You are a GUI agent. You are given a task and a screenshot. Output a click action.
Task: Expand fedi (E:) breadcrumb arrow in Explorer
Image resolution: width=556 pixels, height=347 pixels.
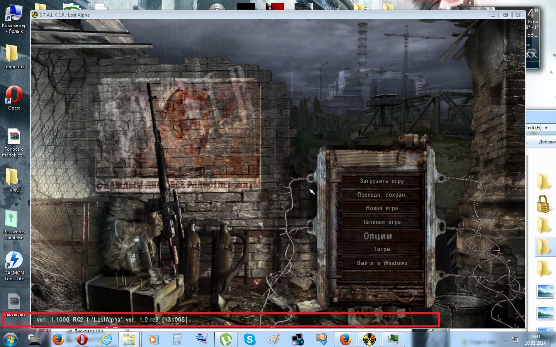(546, 128)
